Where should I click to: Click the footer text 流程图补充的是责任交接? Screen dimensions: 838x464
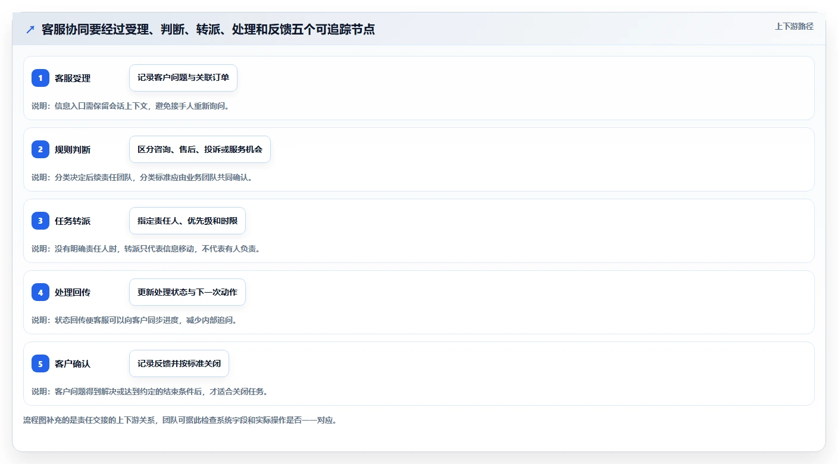pyautogui.click(x=180, y=420)
